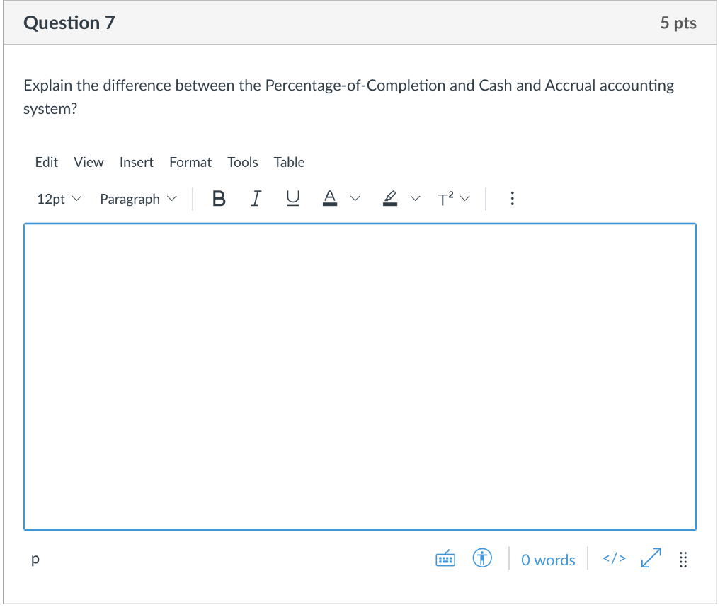Click the Question 7 heading
This screenshot has width=725, height=612.
(69, 23)
